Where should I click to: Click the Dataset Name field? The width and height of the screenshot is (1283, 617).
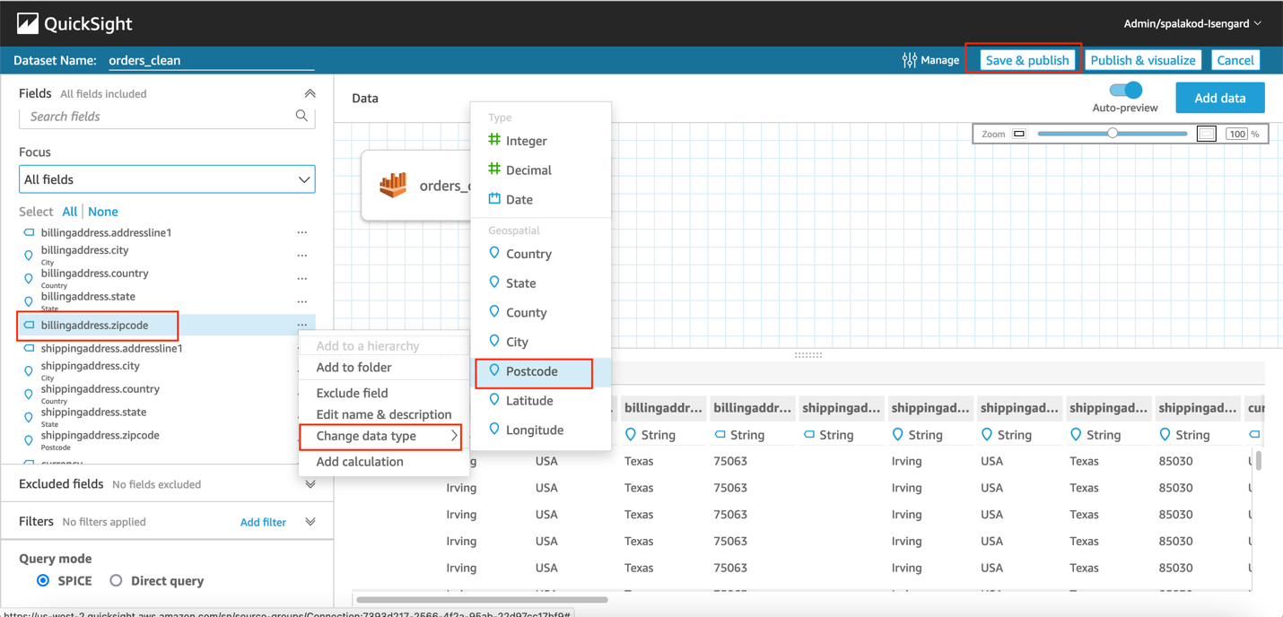point(211,60)
